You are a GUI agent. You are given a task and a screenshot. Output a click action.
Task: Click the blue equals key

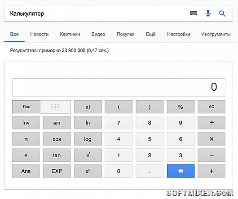click(181, 171)
